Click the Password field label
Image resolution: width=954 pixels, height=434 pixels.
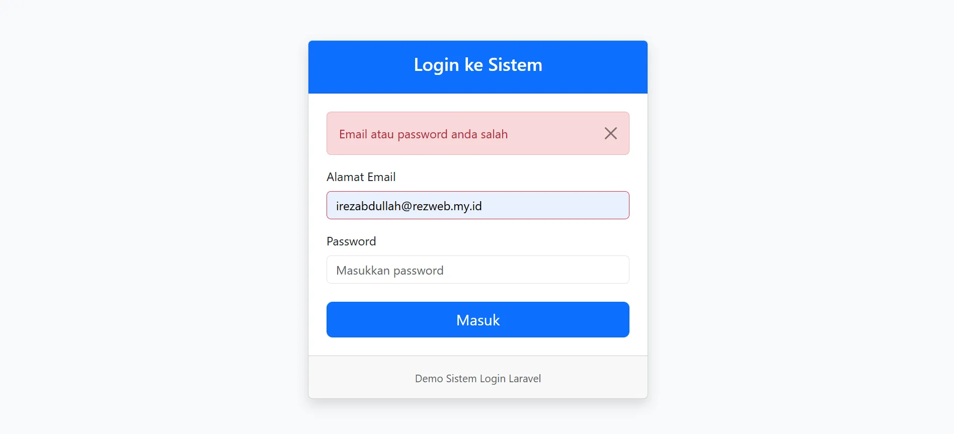click(x=351, y=241)
